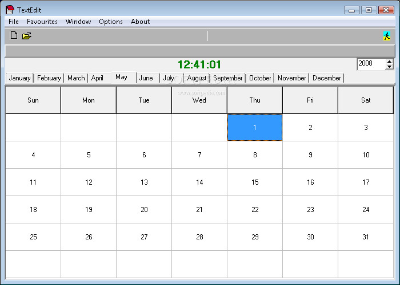Viewport: 400px width, 285px height.
Task: Select day 2 in the calendar
Action: click(x=310, y=127)
